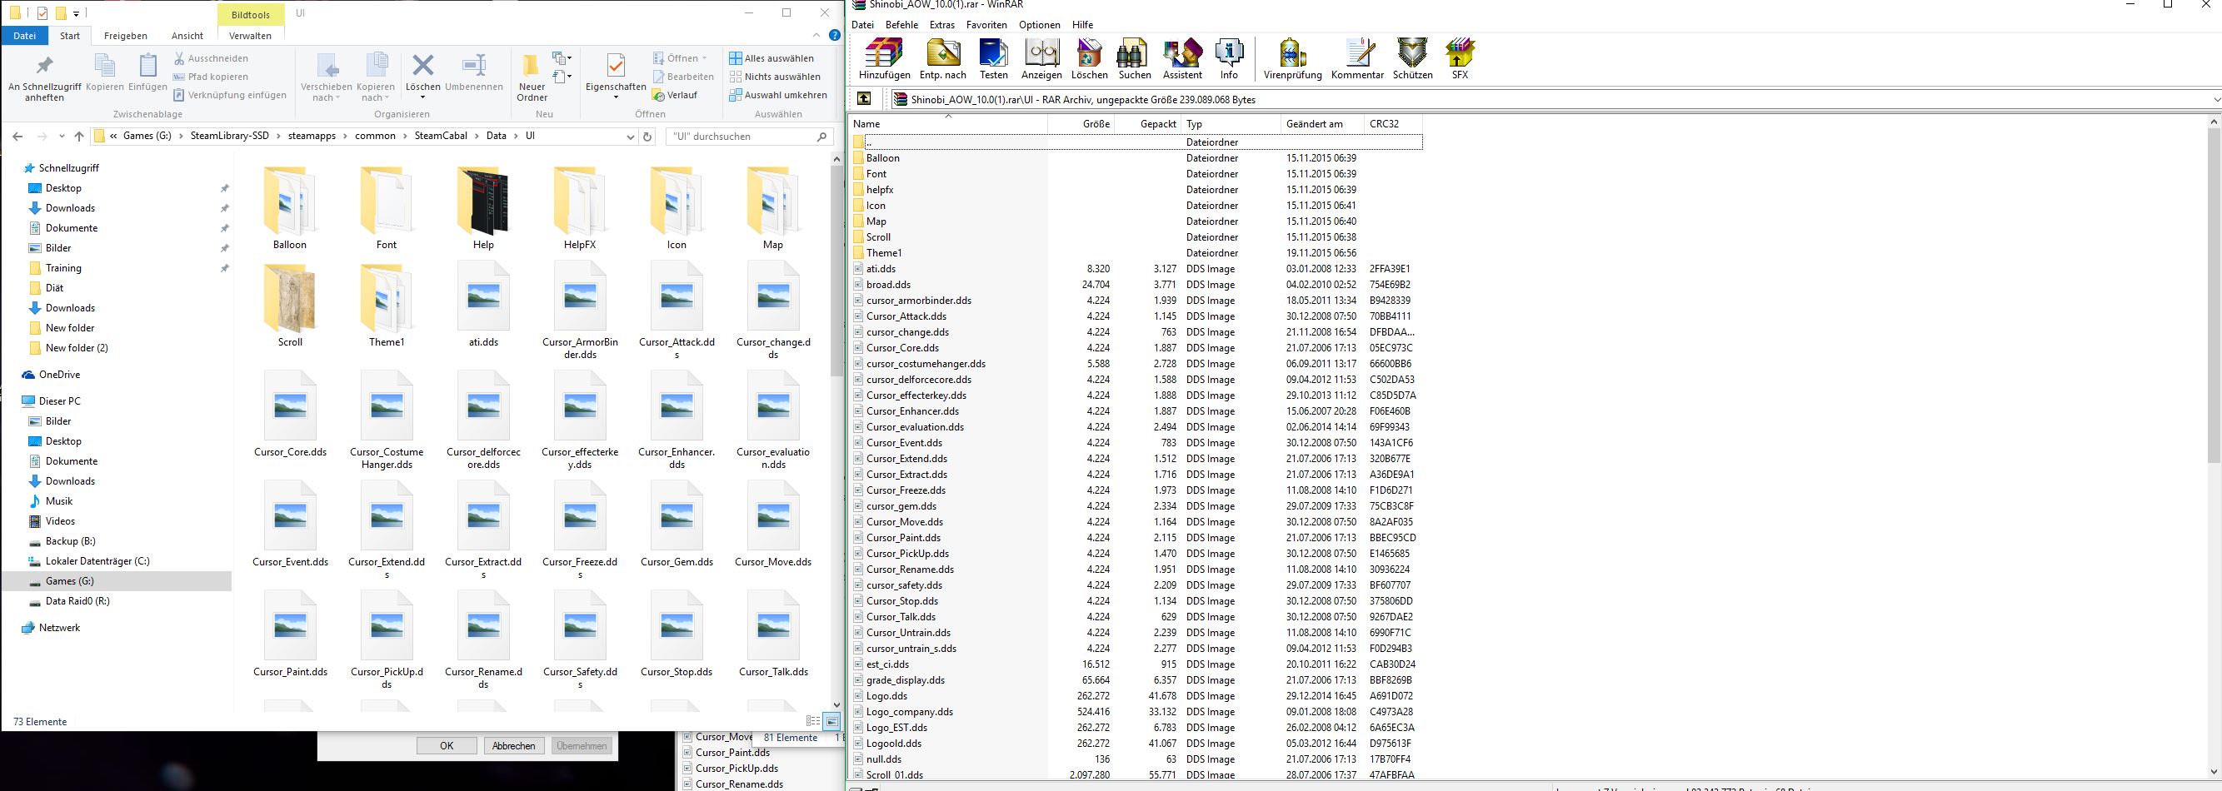This screenshot has height=791, width=2222.
Task: Switch Explorer to large icons view
Action: pyautogui.click(x=831, y=721)
